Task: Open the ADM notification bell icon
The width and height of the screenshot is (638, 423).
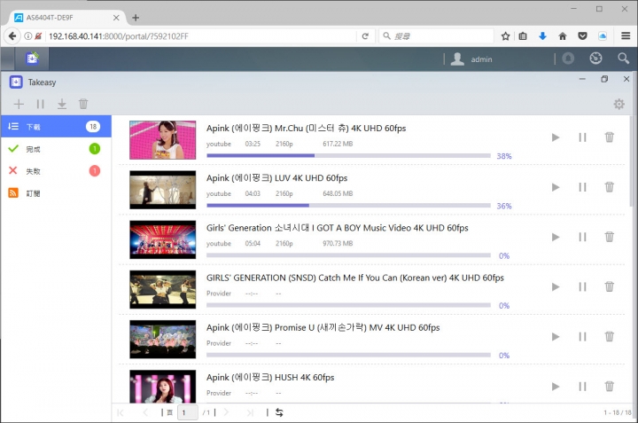Action: pos(568,59)
